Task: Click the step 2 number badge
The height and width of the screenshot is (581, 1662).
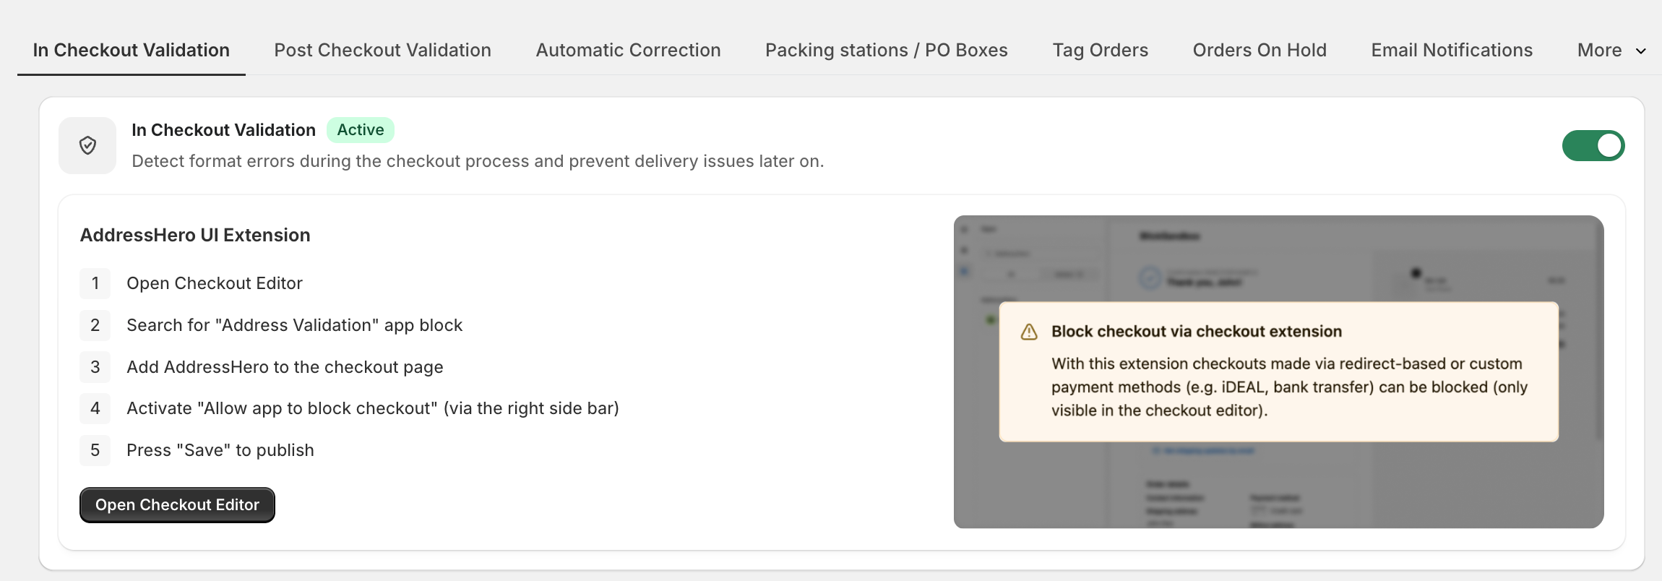Action: tap(95, 325)
